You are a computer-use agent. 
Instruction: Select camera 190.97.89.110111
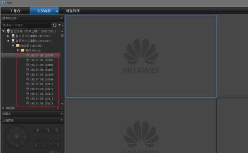[42, 89]
